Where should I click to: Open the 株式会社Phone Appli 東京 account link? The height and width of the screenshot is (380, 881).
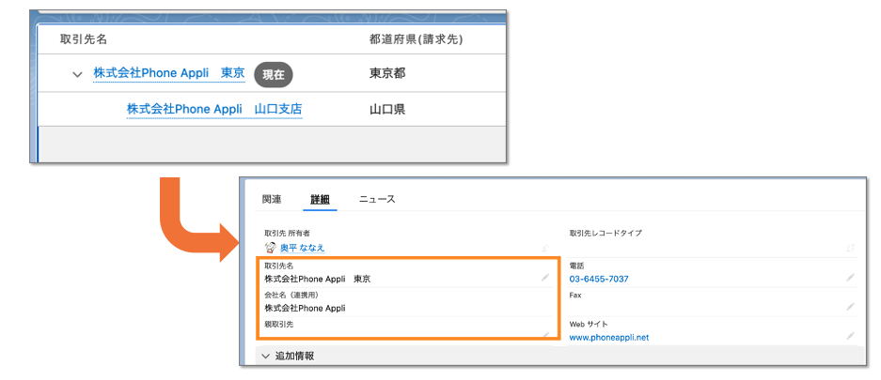169,73
